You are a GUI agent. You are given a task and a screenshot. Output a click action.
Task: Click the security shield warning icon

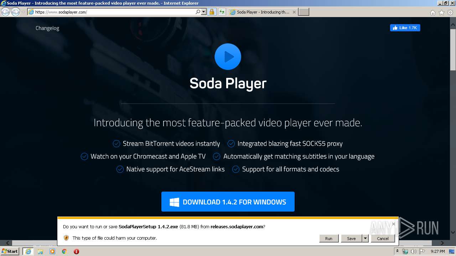(66, 238)
